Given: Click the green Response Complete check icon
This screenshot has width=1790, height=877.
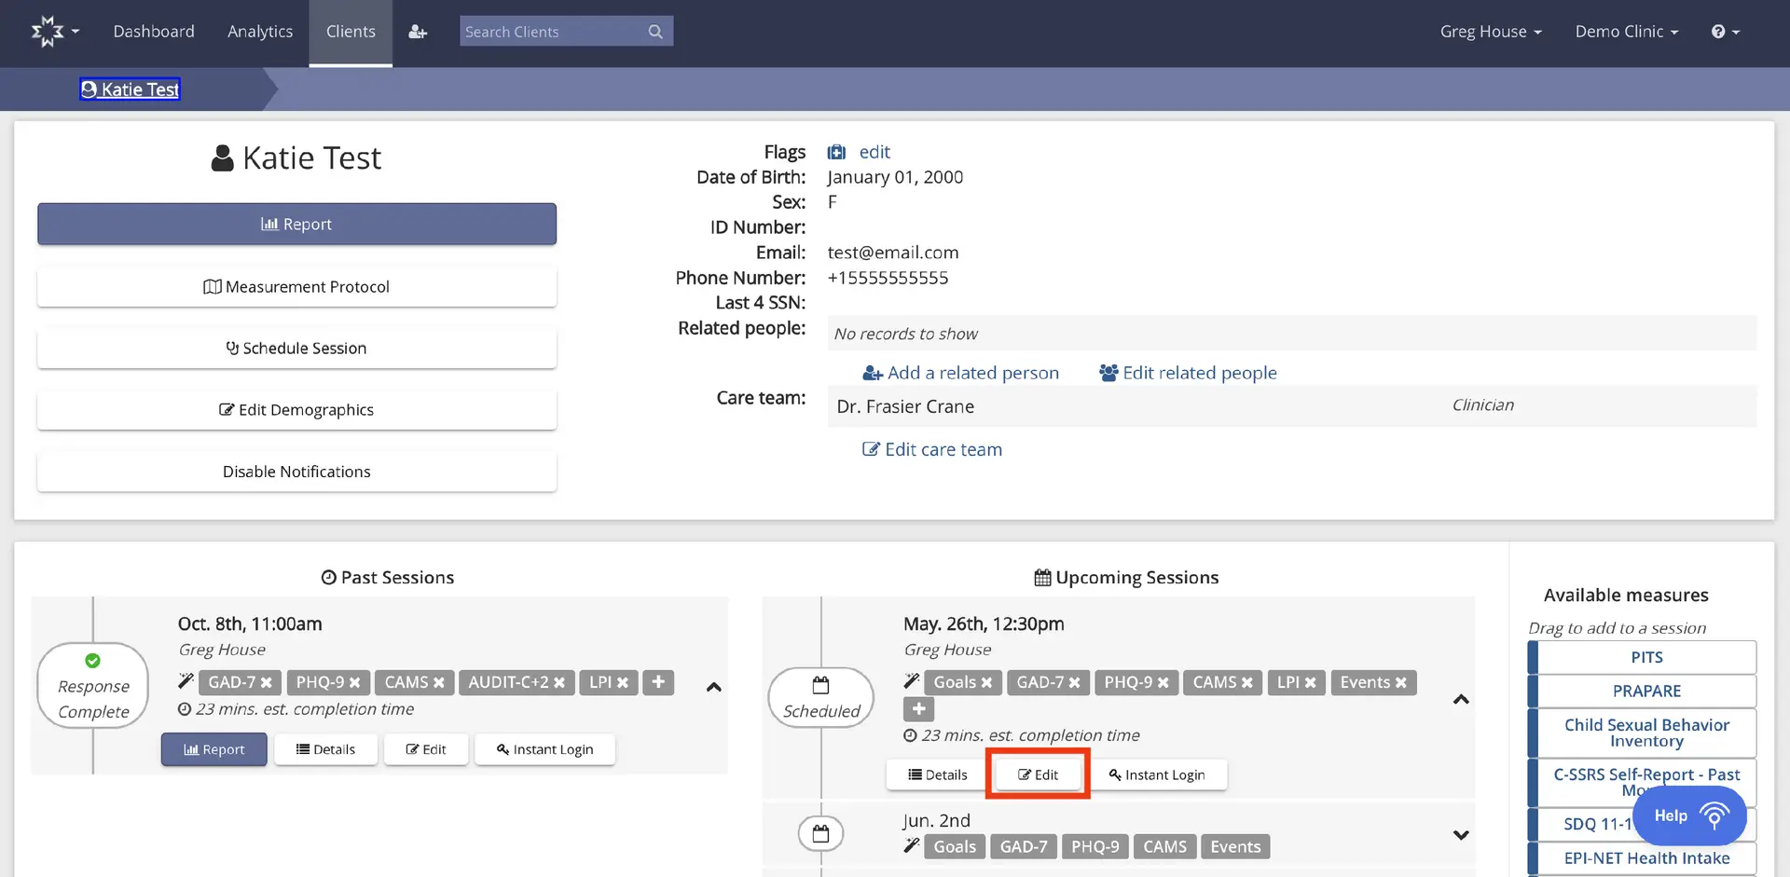Looking at the screenshot, I should coord(92,659).
